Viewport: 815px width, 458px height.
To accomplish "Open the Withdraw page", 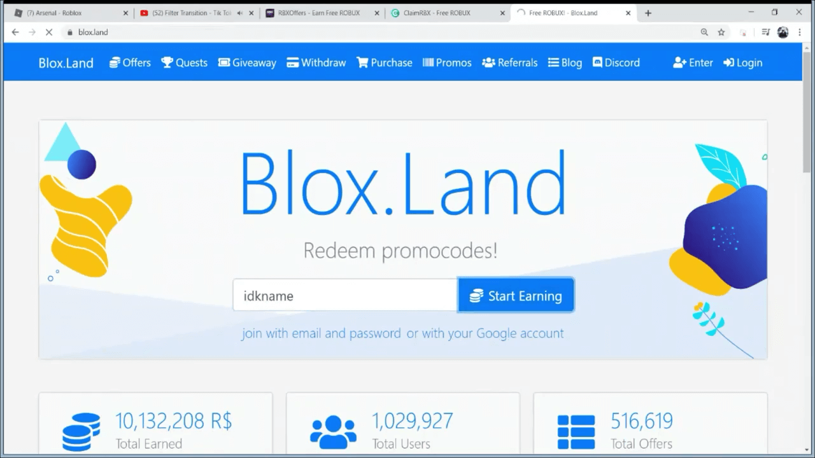I will click(x=316, y=62).
